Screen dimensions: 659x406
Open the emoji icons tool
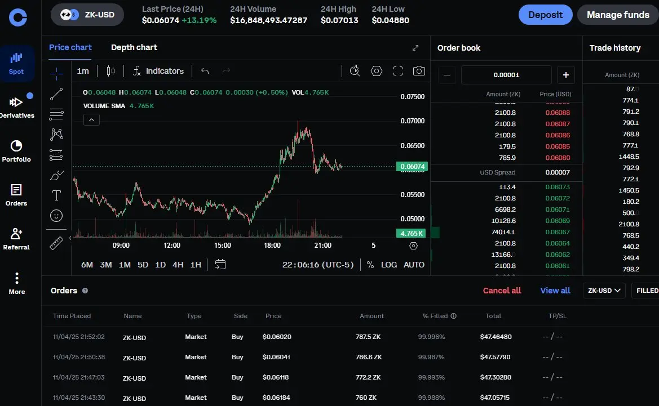pos(56,216)
